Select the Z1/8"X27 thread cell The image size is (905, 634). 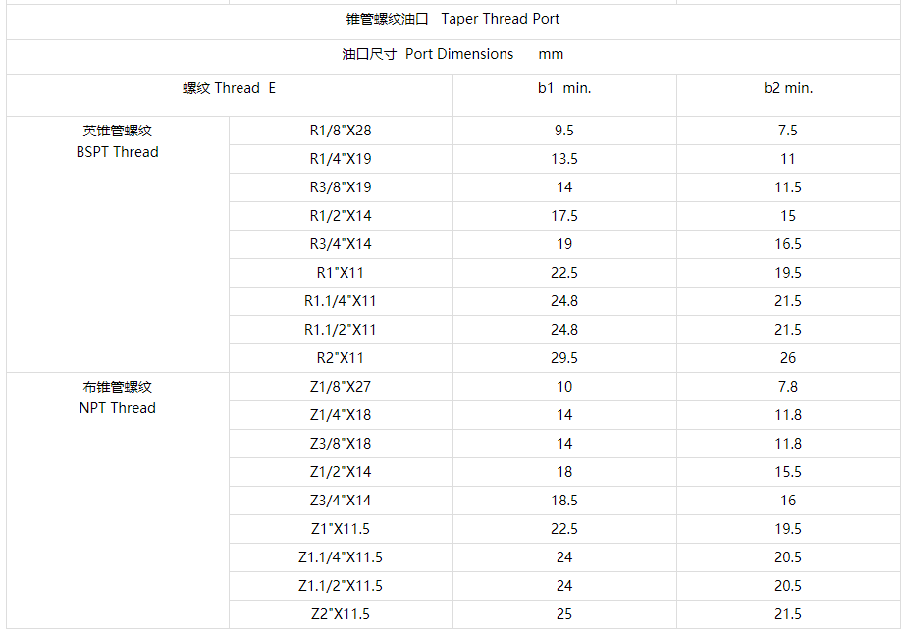coord(342,387)
